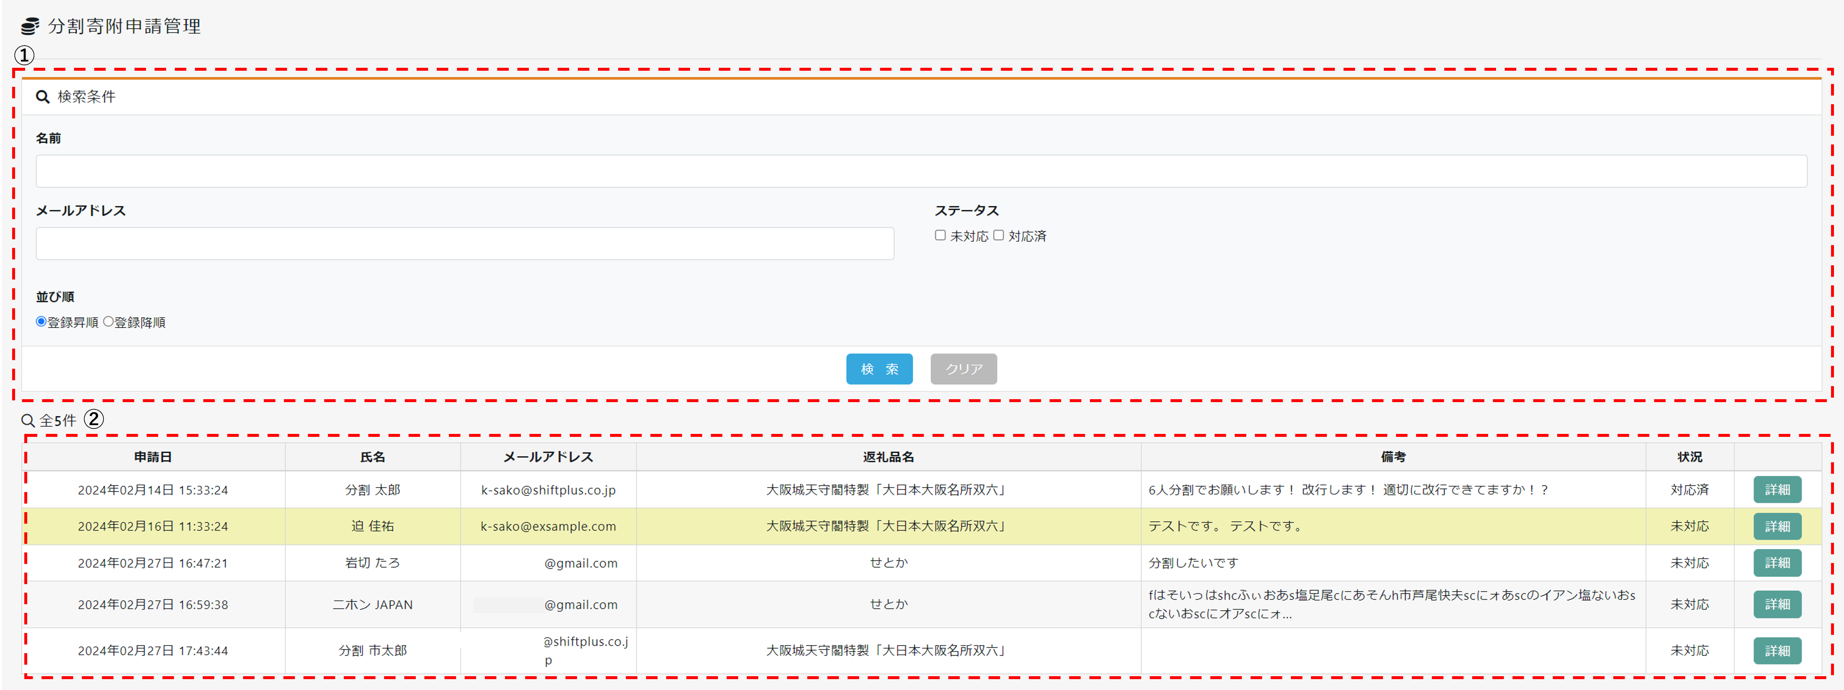Click the 状況 column header

point(1689,457)
